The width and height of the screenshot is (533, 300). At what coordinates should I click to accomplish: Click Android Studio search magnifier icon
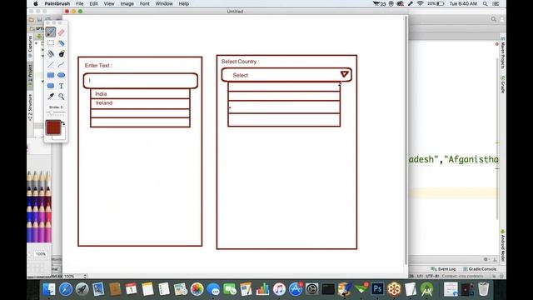[493, 19]
